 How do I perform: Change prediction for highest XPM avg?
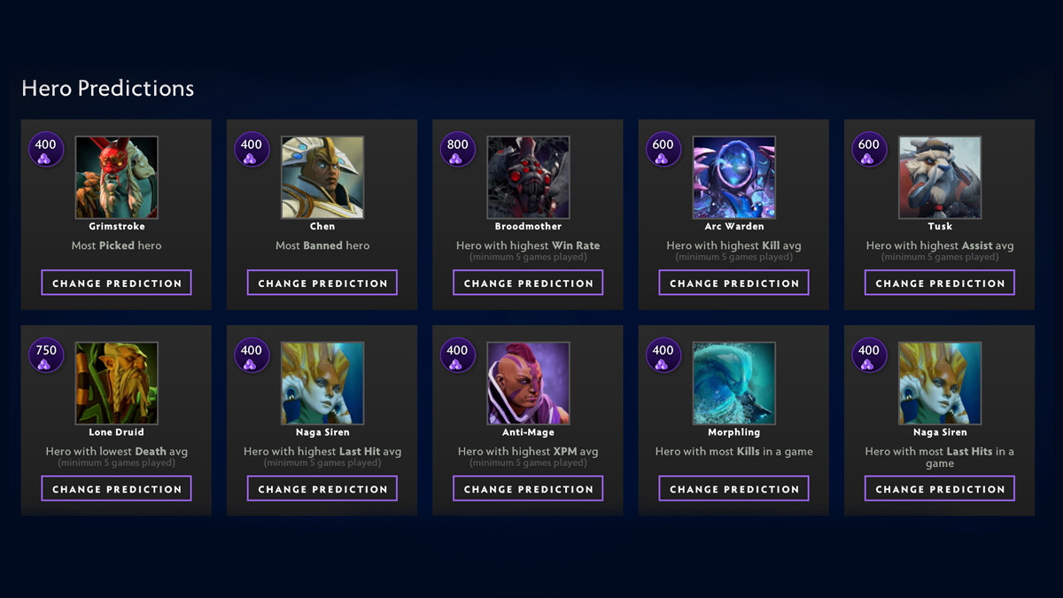(x=528, y=489)
